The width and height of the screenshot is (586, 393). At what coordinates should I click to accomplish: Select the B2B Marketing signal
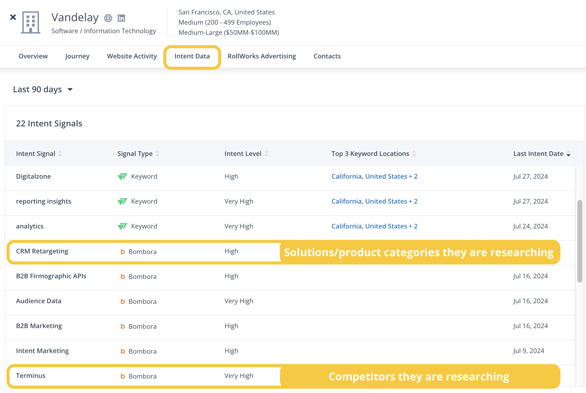[39, 326]
